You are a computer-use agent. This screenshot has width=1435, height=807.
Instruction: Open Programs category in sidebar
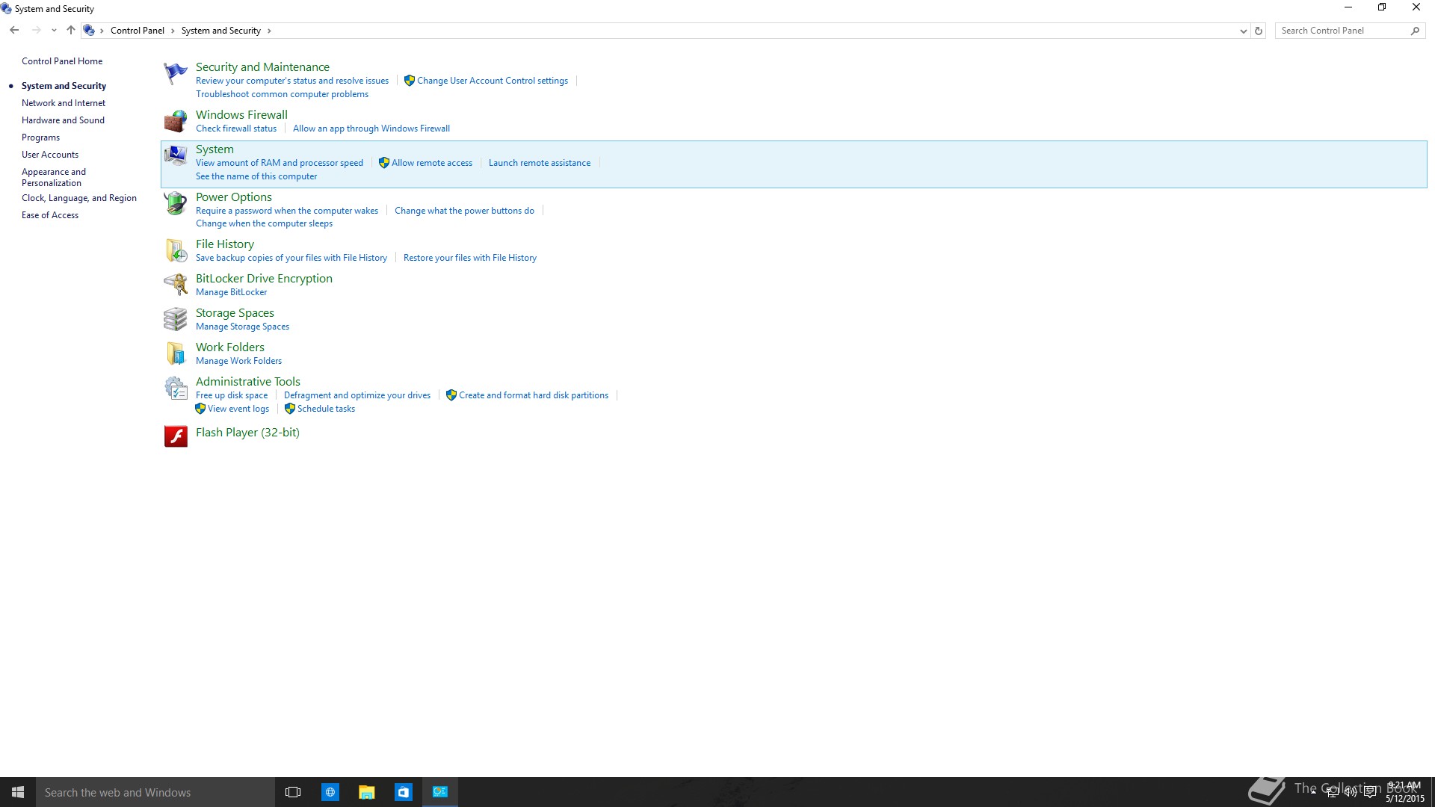[x=40, y=137]
